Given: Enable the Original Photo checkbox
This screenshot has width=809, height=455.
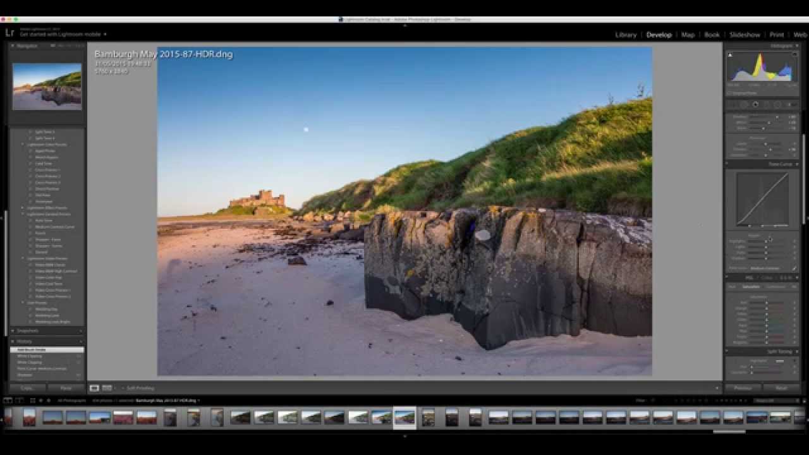Looking at the screenshot, I should (729, 93).
